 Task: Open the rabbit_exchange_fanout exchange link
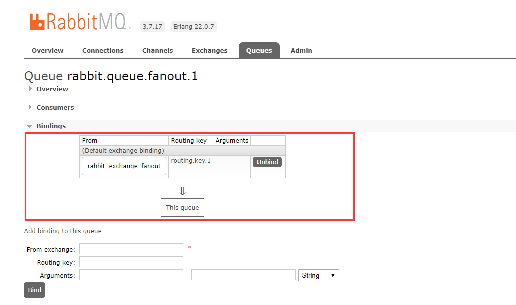click(x=124, y=166)
